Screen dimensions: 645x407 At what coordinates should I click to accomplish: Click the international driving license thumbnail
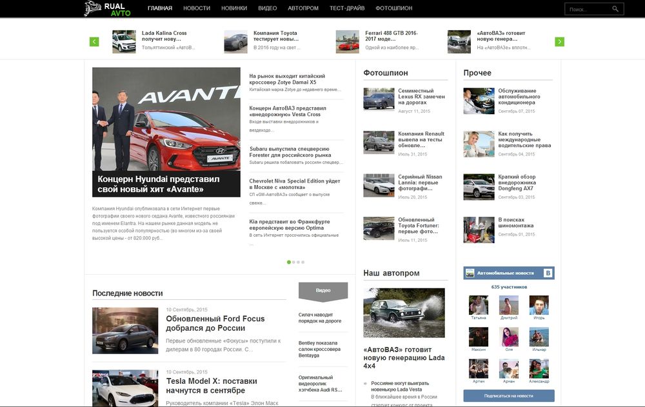[479, 144]
